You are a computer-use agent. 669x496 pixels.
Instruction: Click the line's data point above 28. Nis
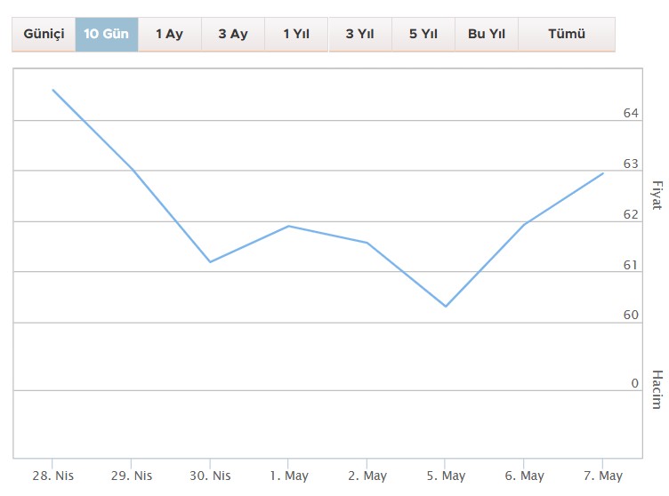[53, 90]
